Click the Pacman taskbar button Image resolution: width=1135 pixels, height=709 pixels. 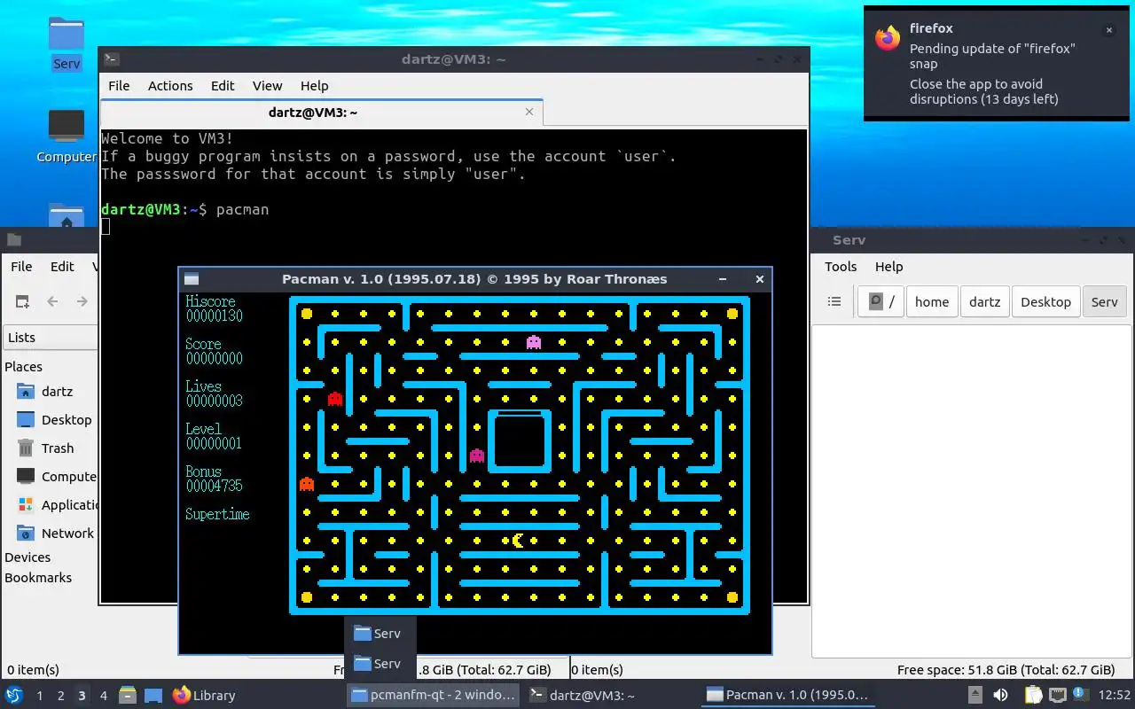coord(789,696)
